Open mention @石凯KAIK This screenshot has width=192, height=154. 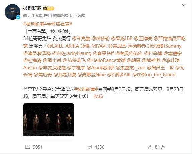(x=119, y=75)
